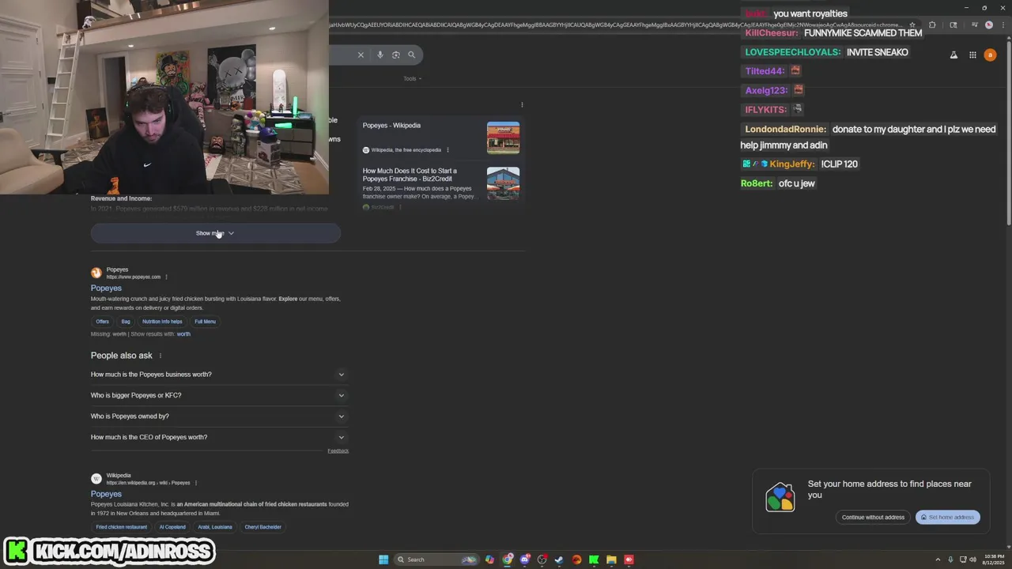The width and height of the screenshot is (1012, 569).
Task: Expand "Who is bigger Popeyes or KFC?"
Action: 218,395
